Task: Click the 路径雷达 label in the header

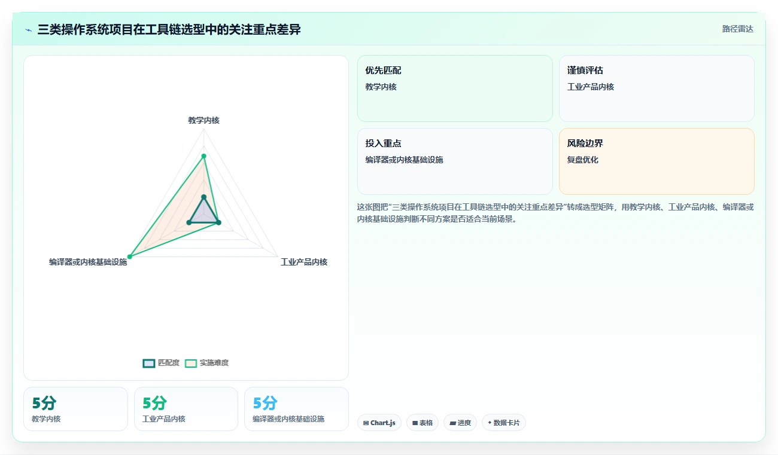Action: point(737,29)
